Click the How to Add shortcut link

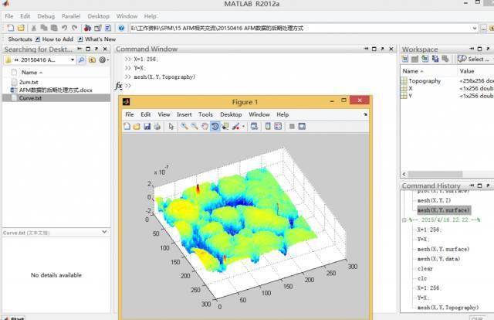(x=56, y=39)
